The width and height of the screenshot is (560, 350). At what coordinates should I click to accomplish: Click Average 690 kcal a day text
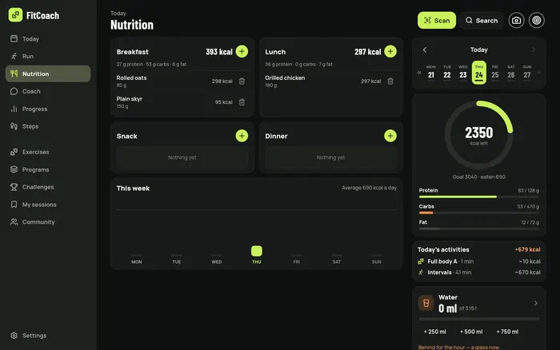point(369,188)
